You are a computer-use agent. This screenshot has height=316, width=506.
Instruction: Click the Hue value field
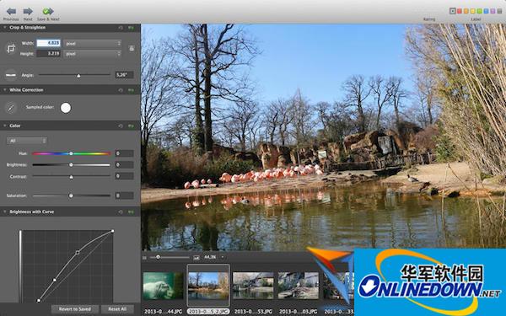coord(124,153)
